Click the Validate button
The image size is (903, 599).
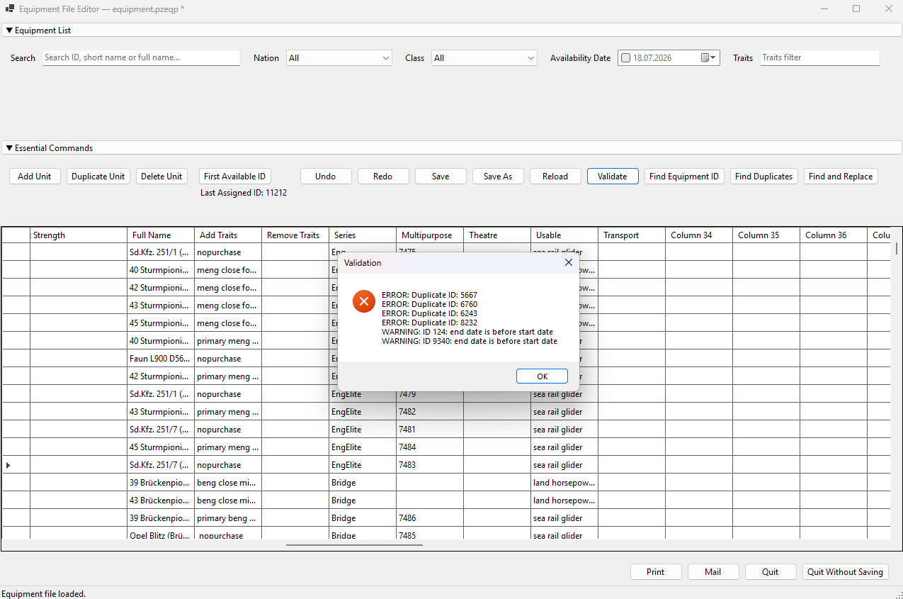(613, 177)
